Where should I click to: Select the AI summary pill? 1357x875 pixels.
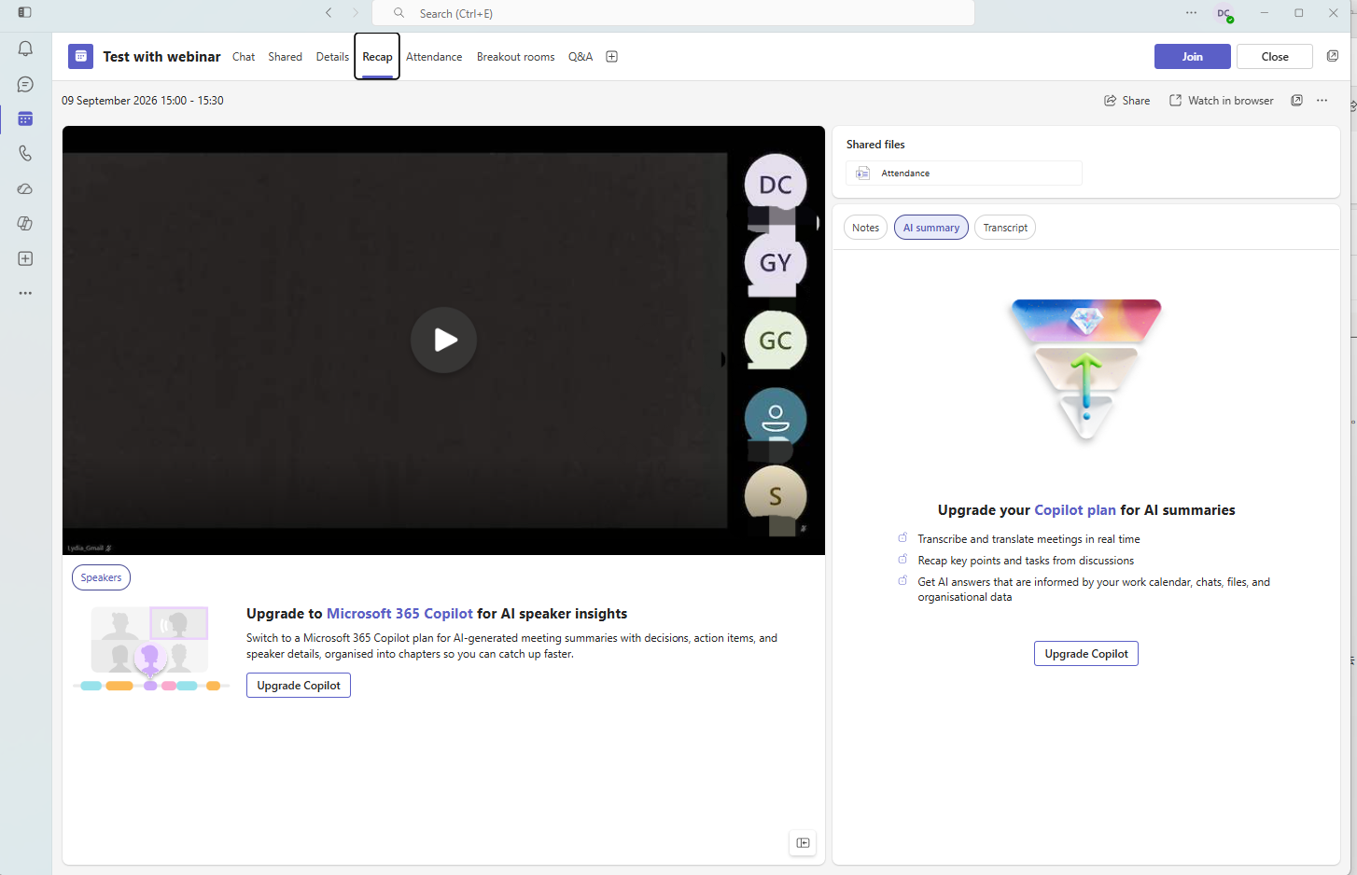[931, 228]
